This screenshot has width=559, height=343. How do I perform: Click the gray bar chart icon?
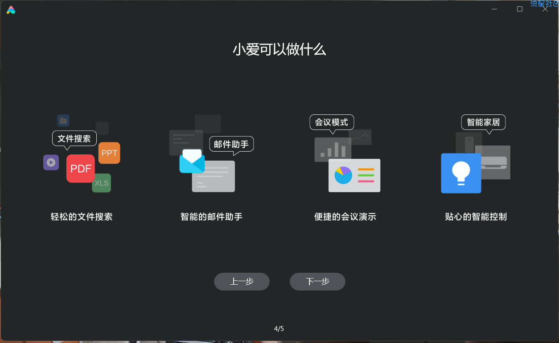click(333, 149)
